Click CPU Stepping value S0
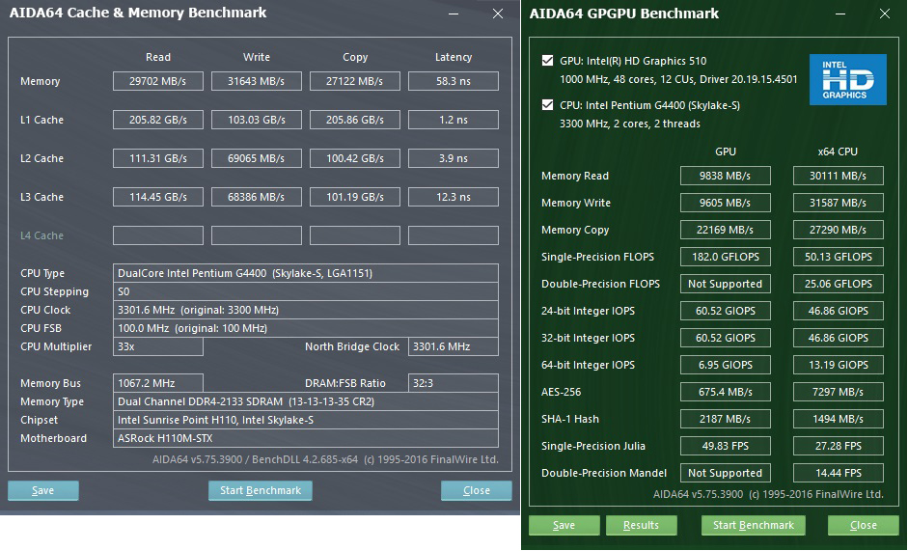Image resolution: width=908 pixels, height=551 pixels. [x=306, y=291]
